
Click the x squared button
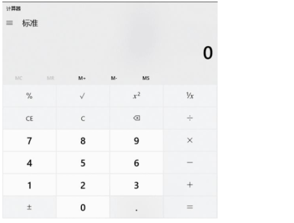tap(136, 96)
